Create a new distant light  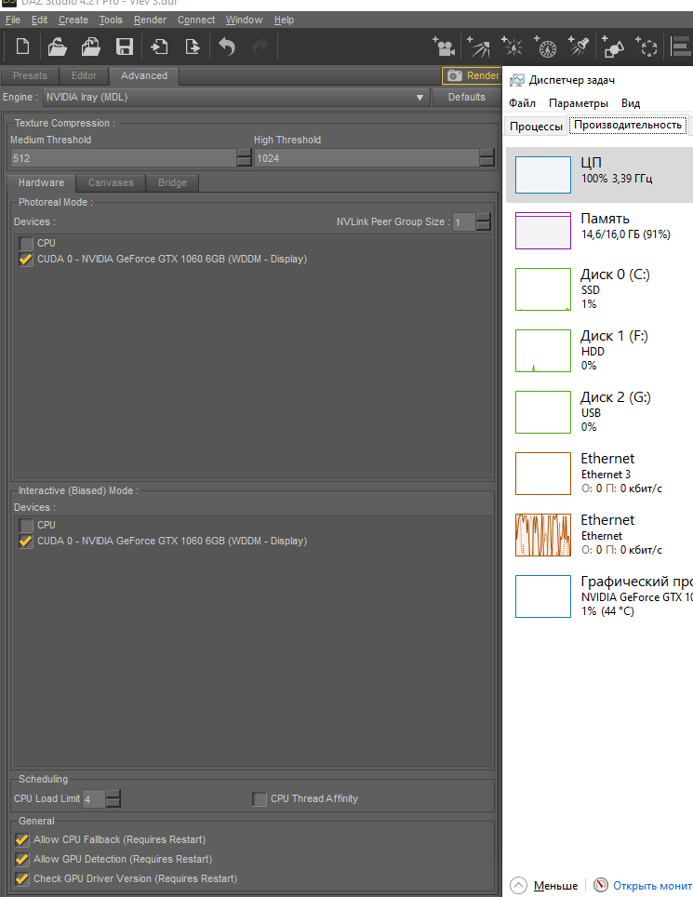[x=478, y=47]
